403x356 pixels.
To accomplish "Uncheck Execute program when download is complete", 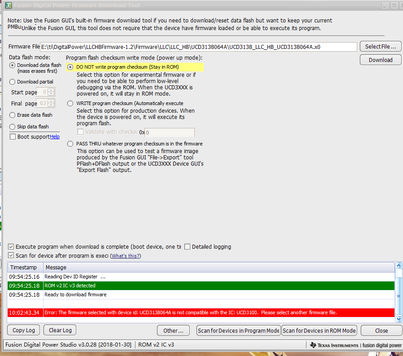I will pyautogui.click(x=11, y=247).
